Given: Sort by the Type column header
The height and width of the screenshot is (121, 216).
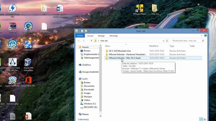Looking at the screenshot, I should (x=172, y=46).
